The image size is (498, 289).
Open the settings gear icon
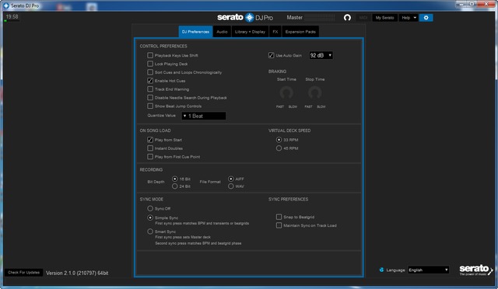click(426, 18)
